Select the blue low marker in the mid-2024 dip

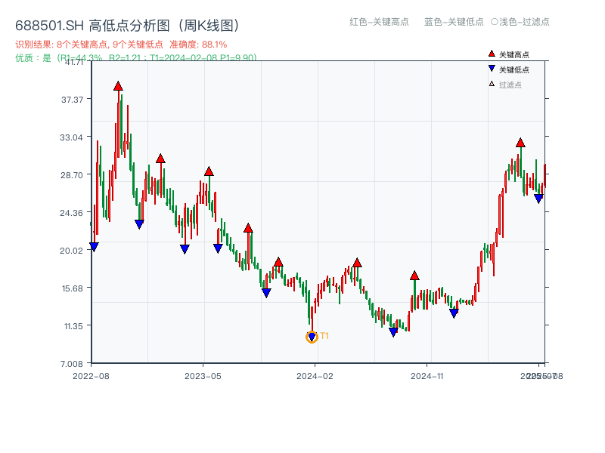tap(392, 329)
